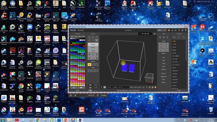Expand the Export section at panel bottom
The image size is (217, 122).
(x=179, y=90)
